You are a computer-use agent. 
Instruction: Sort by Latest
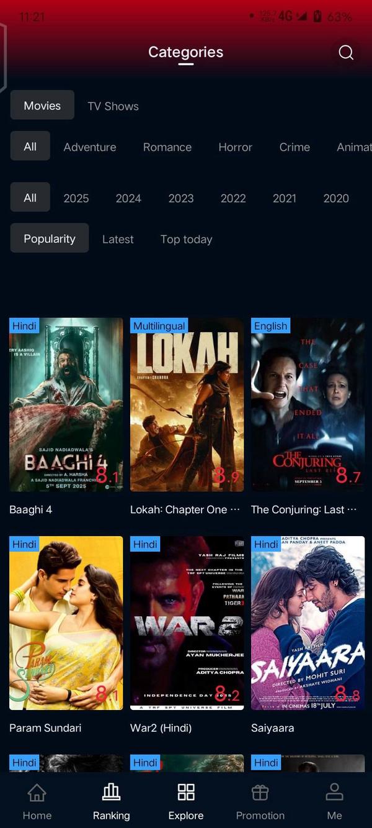tap(118, 239)
